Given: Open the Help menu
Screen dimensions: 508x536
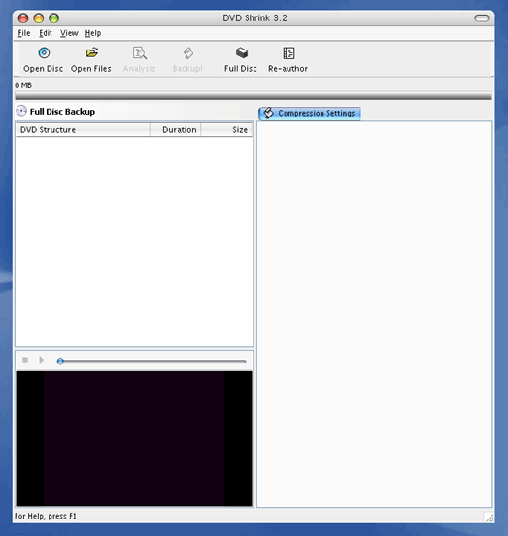Looking at the screenshot, I should click(x=93, y=33).
